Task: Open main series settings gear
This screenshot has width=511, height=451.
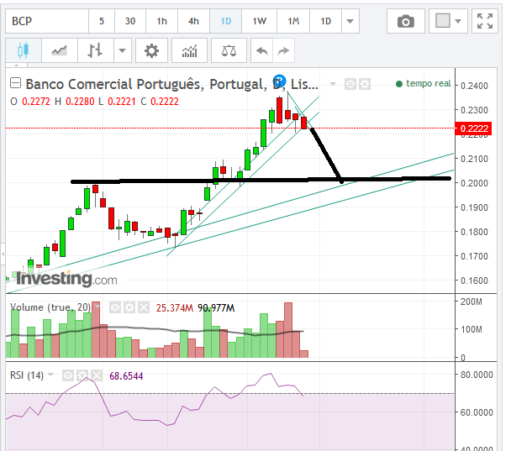Action: pos(365,84)
